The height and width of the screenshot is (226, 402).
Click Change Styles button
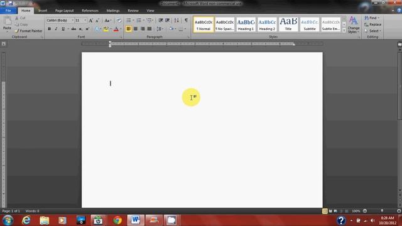tap(354, 25)
